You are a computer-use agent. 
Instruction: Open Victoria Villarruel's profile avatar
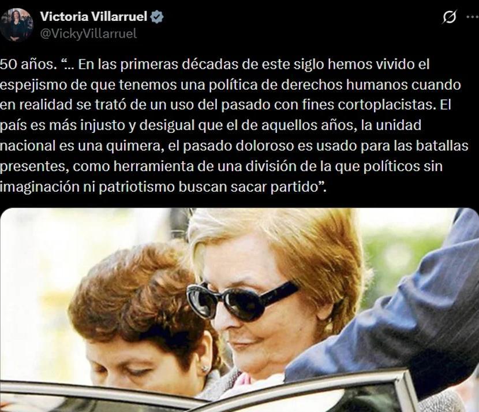17,25
